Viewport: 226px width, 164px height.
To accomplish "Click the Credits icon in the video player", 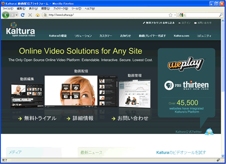I will point(76,87).
